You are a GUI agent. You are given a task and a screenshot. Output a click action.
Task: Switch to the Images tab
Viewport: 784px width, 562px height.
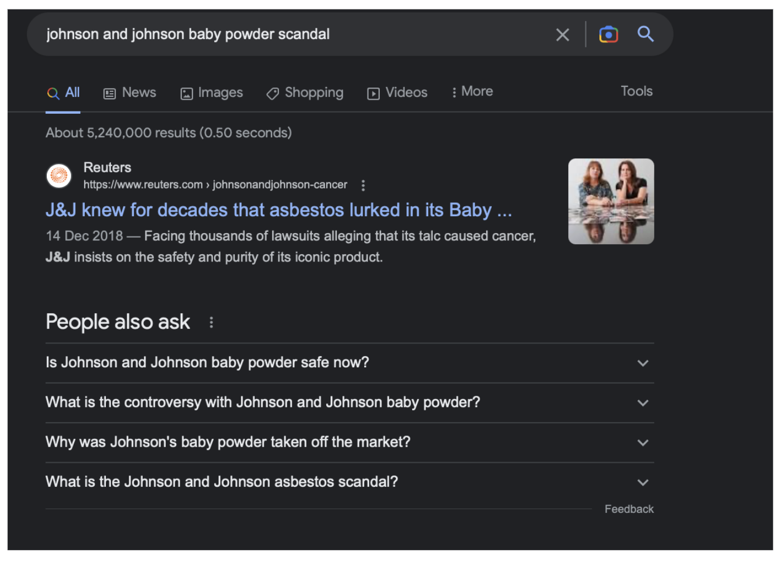tap(211, 93)
